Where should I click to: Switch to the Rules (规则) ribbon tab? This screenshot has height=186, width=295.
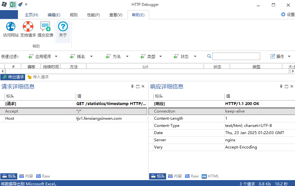73,15
